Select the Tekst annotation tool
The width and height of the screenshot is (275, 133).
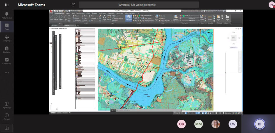click(x=104, y=17)
